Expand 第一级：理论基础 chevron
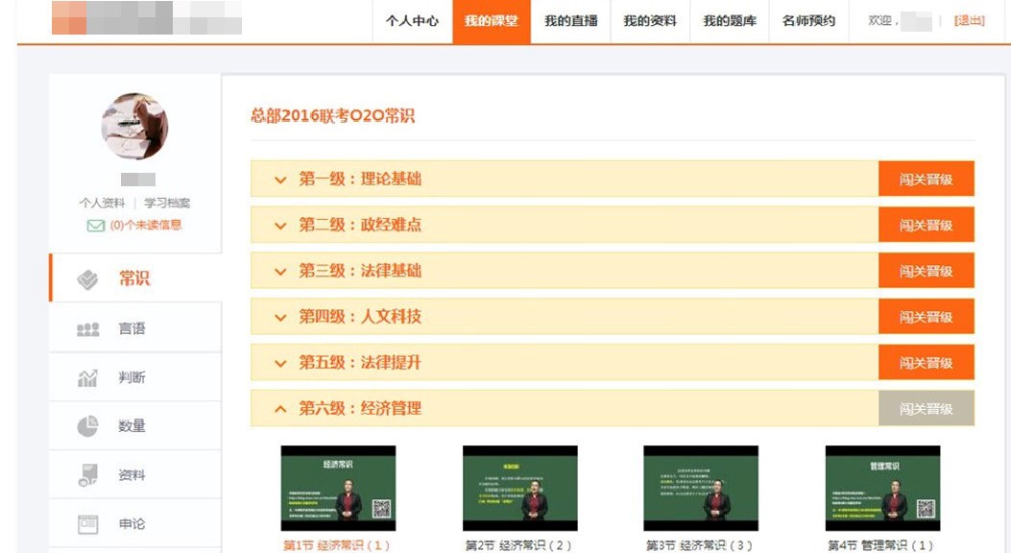The image size is (1011, 553). pyautogui.click(x=280, y=180)
